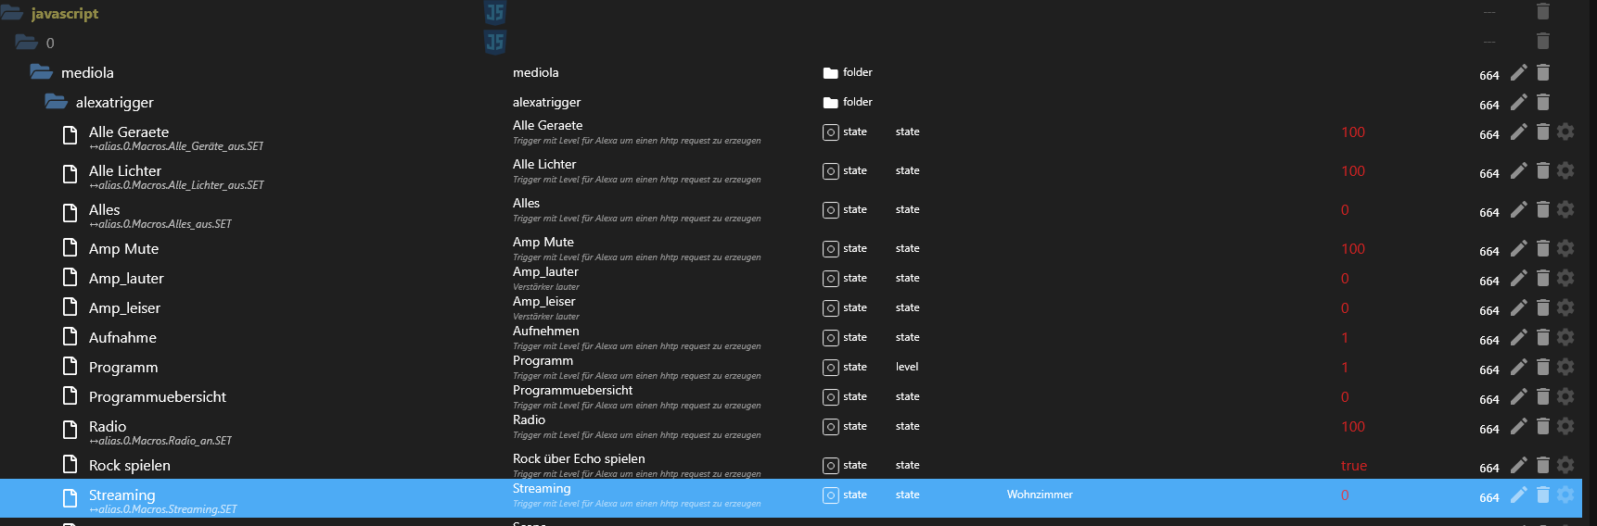Select the Amp Mute tree item
1597x526 pixels.
point(123,248)
